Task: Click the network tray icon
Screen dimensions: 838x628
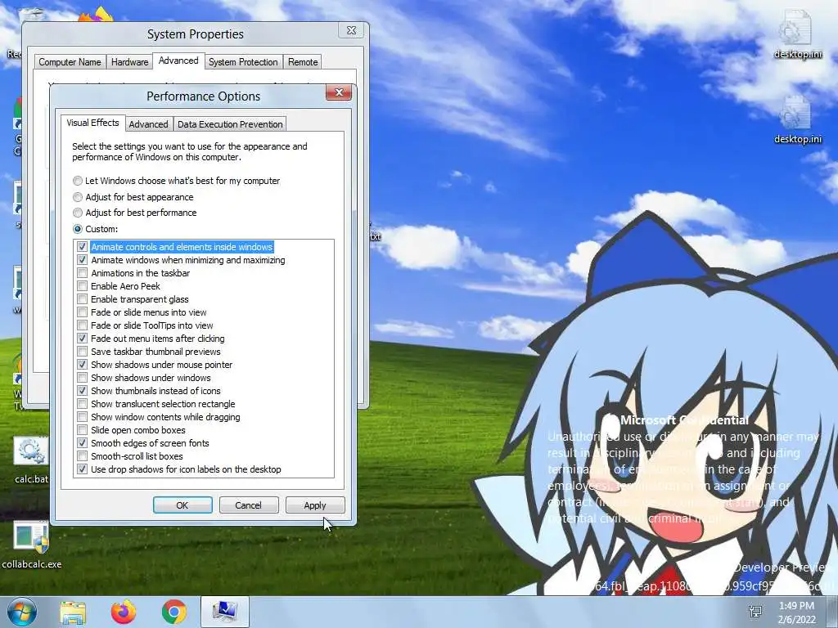Action: [x=755, y=612]
